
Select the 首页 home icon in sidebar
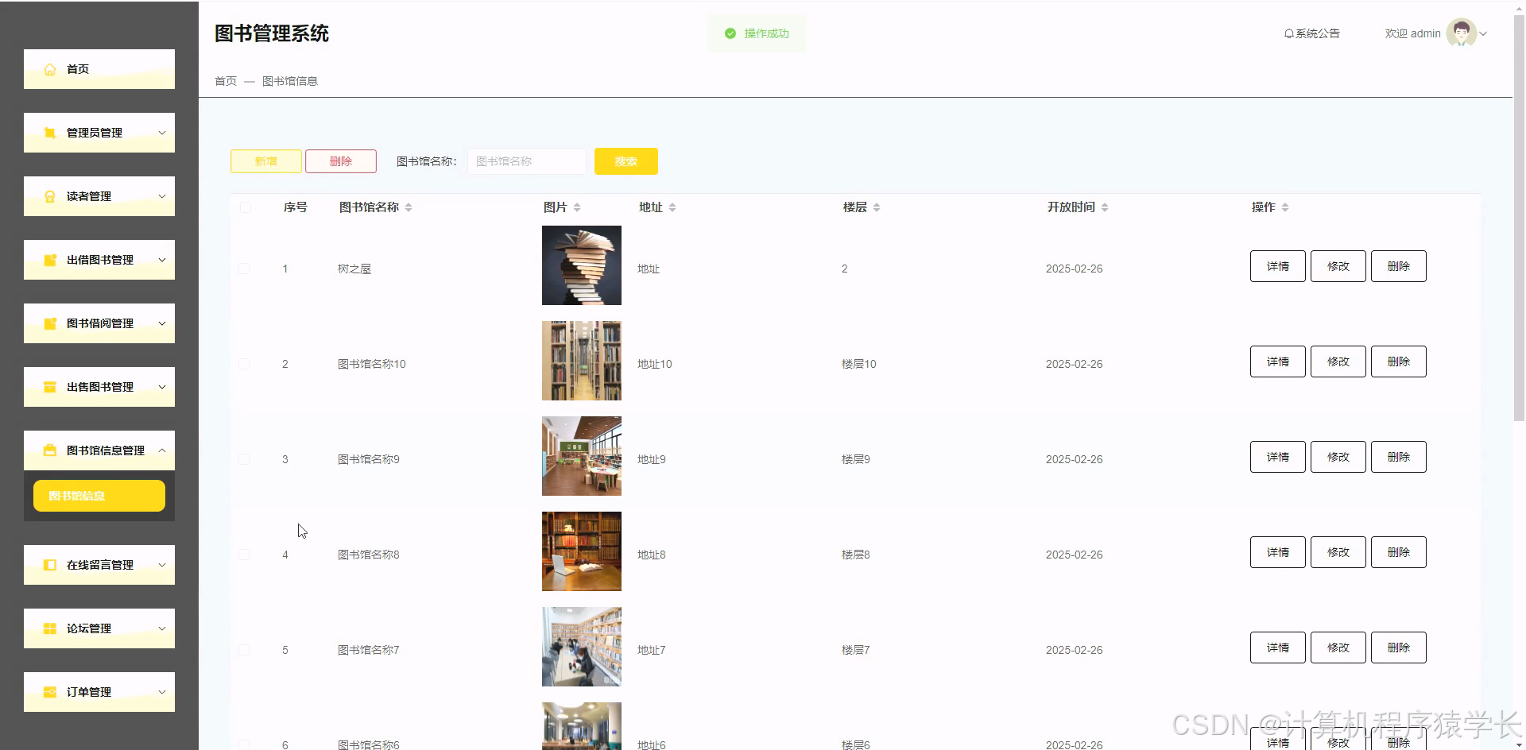(x=49, y=69)
